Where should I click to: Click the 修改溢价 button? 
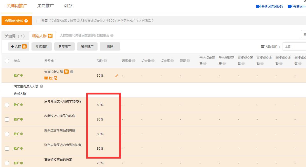coord(41,46)
